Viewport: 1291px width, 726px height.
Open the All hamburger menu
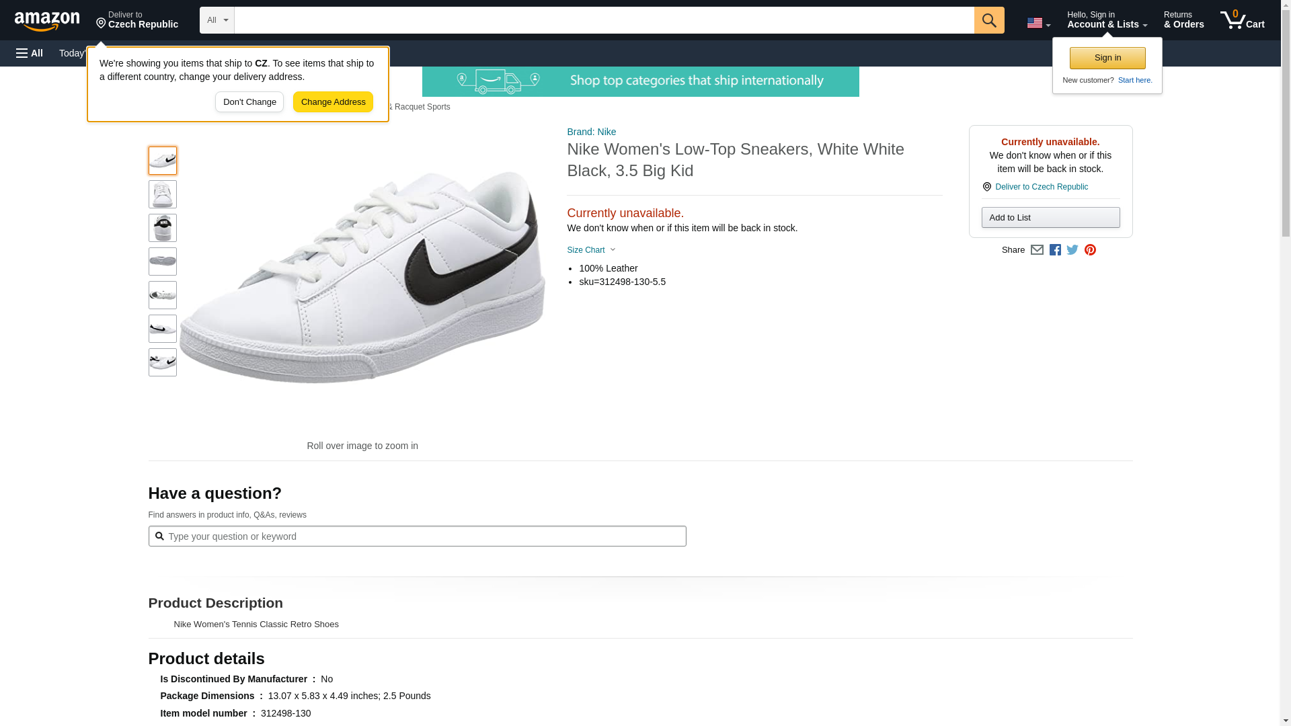pos(30,53)
